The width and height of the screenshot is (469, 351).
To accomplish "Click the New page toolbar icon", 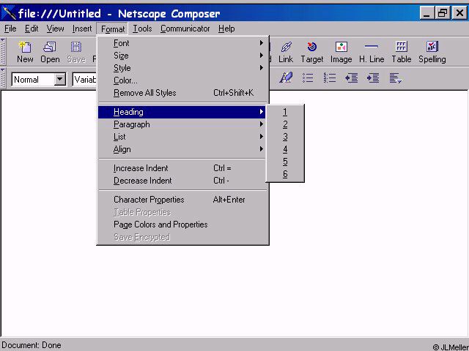I will pos(25,52).
